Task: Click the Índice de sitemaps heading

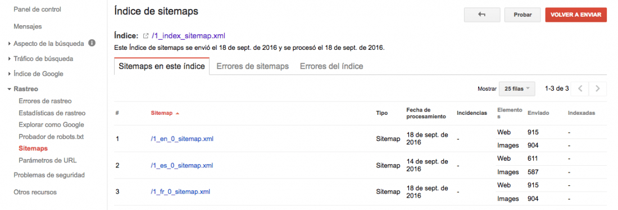Action: tap(156, 11)
